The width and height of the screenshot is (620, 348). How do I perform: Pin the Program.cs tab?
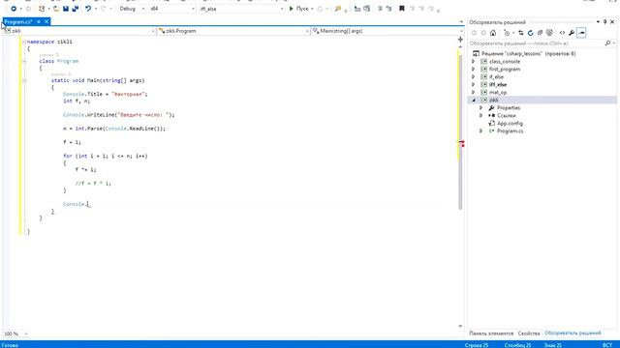pos(39,21)
